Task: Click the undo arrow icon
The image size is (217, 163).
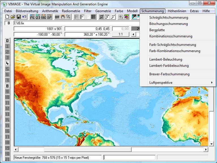Action: click(x=24, y=17)
